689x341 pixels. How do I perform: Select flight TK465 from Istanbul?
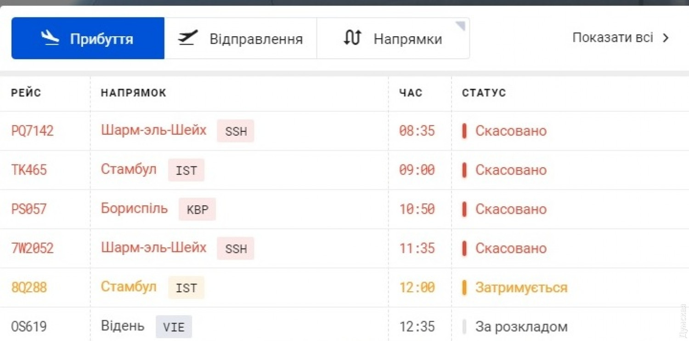coord(29,170)
